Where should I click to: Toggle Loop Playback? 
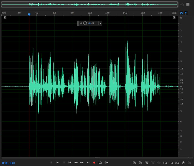100,162
